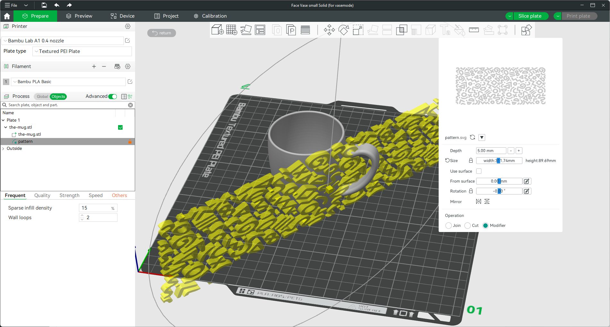Open the Calibration tab

tap(210, 16)
